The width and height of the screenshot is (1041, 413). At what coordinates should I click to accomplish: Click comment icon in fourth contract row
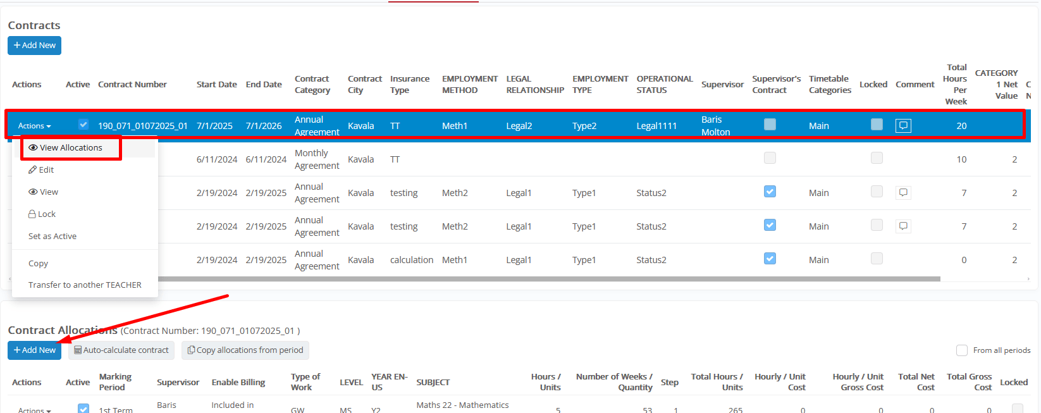pos(903,226)
